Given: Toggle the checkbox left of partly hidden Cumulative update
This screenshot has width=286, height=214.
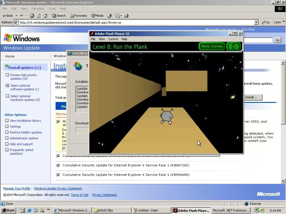Looking at the screenshot, I should coord(58,156).
